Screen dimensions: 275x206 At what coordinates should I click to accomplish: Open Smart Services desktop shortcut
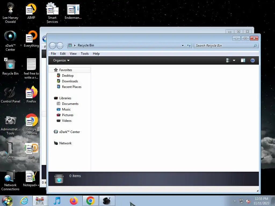coord(52,13)
